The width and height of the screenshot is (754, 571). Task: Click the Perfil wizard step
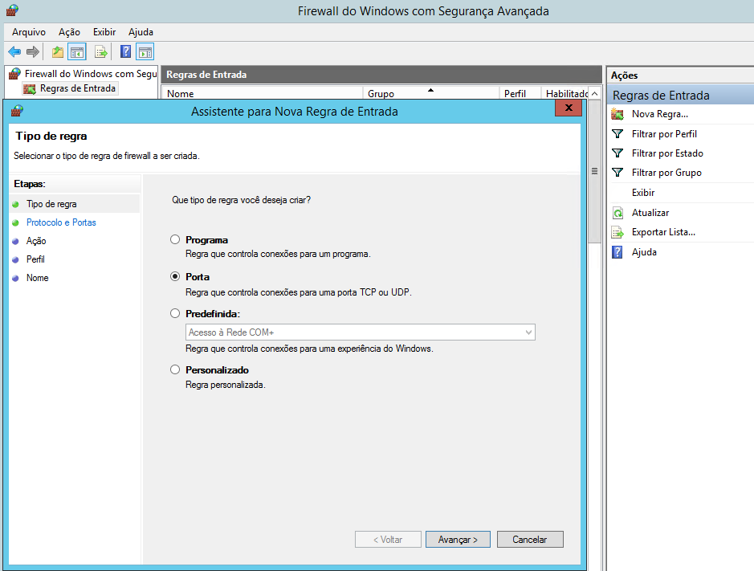click(x=35, y=259)
